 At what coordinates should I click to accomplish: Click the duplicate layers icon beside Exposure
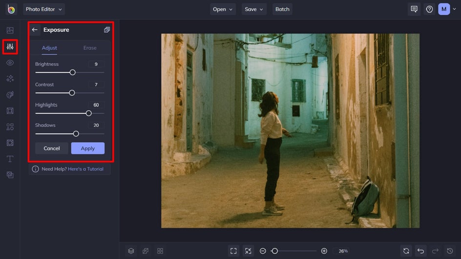point(107,30)
